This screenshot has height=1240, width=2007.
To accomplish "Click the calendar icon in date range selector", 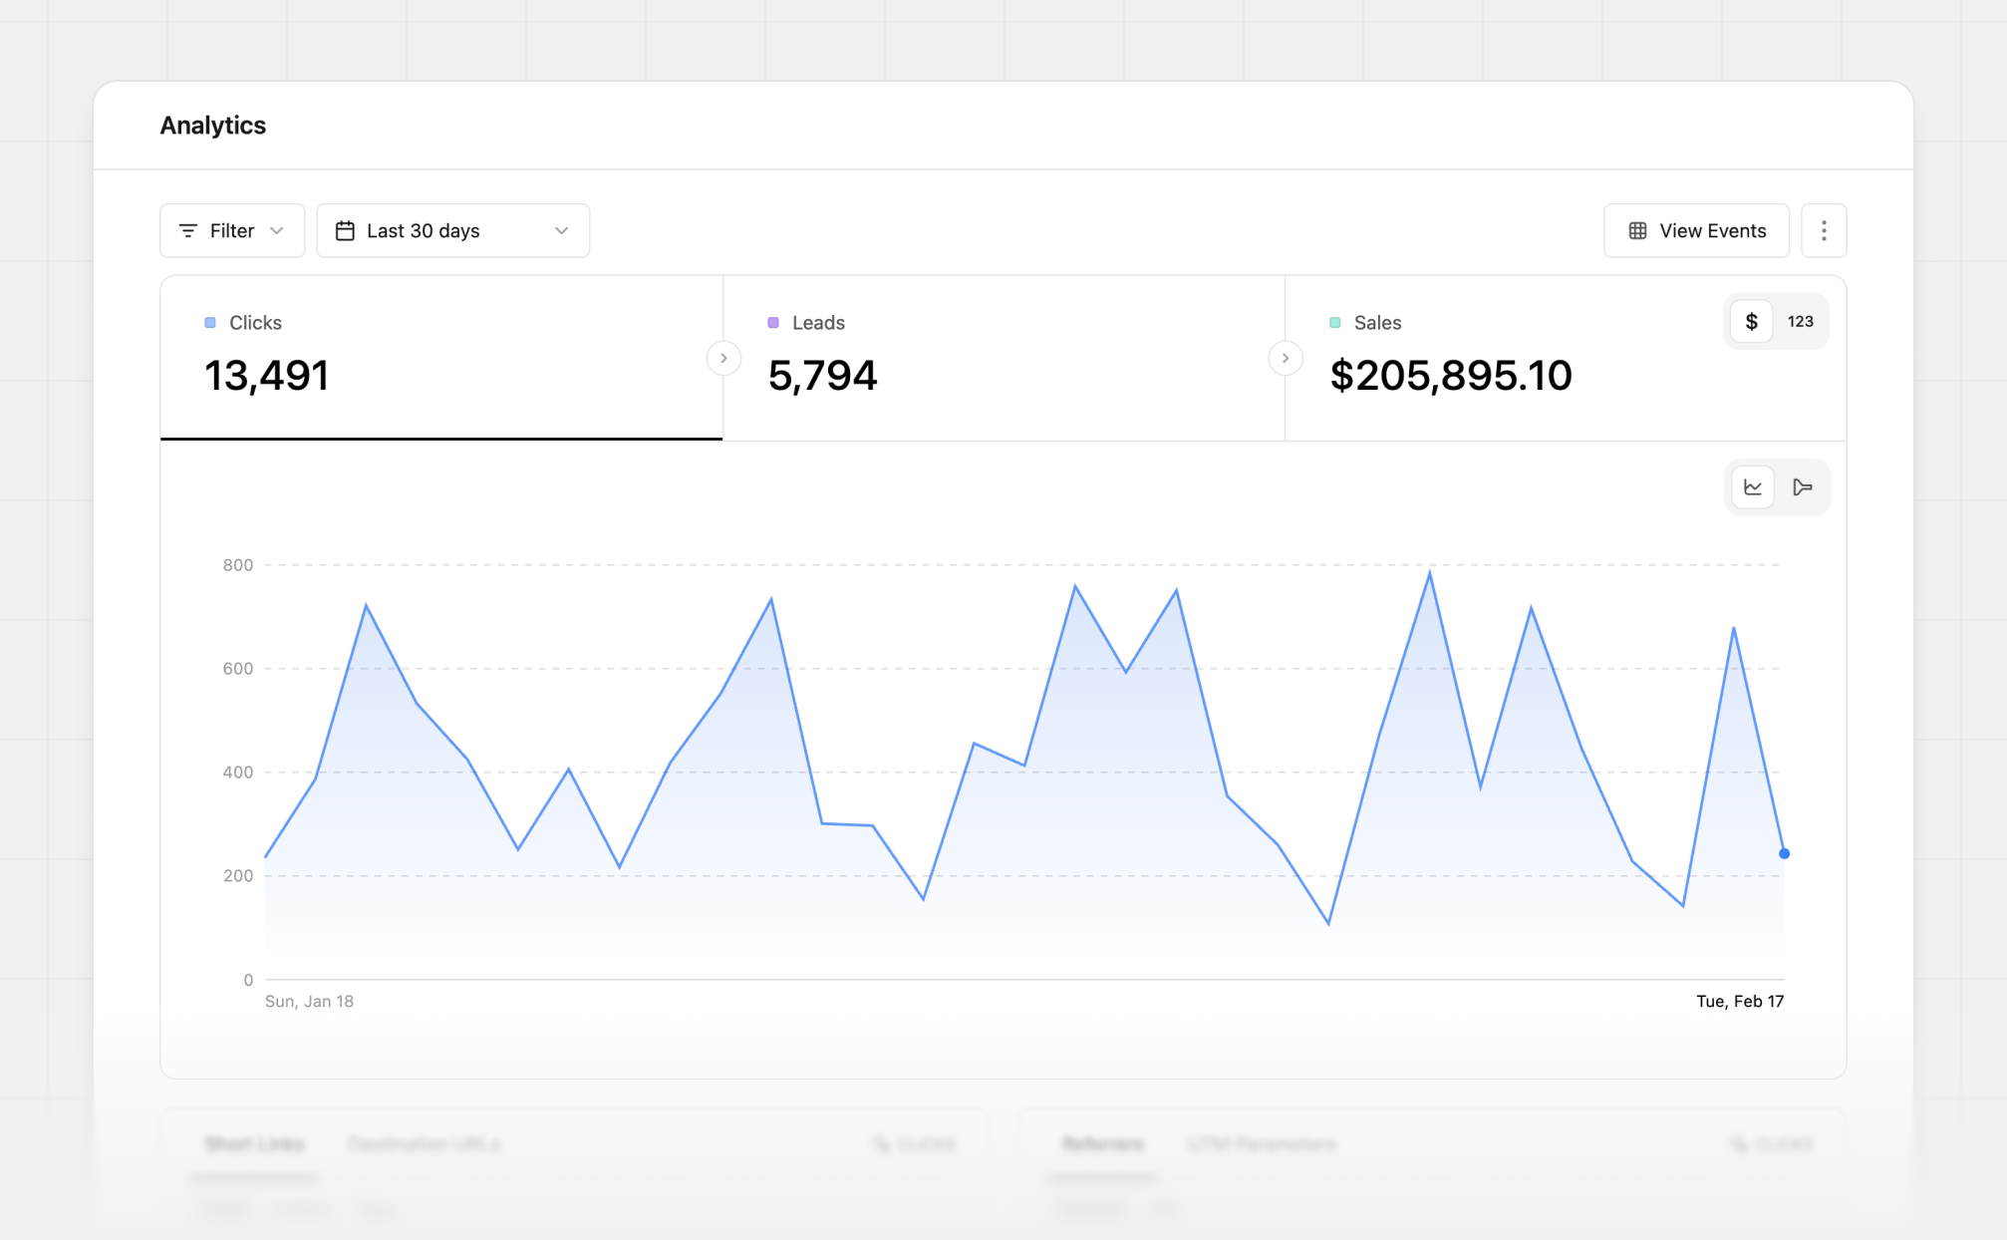I will [x=345, y=230].
